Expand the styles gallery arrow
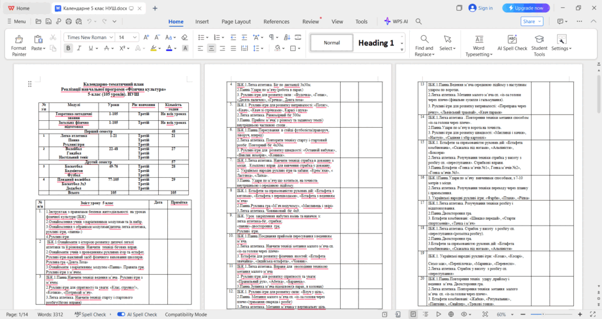 point(402,49)
